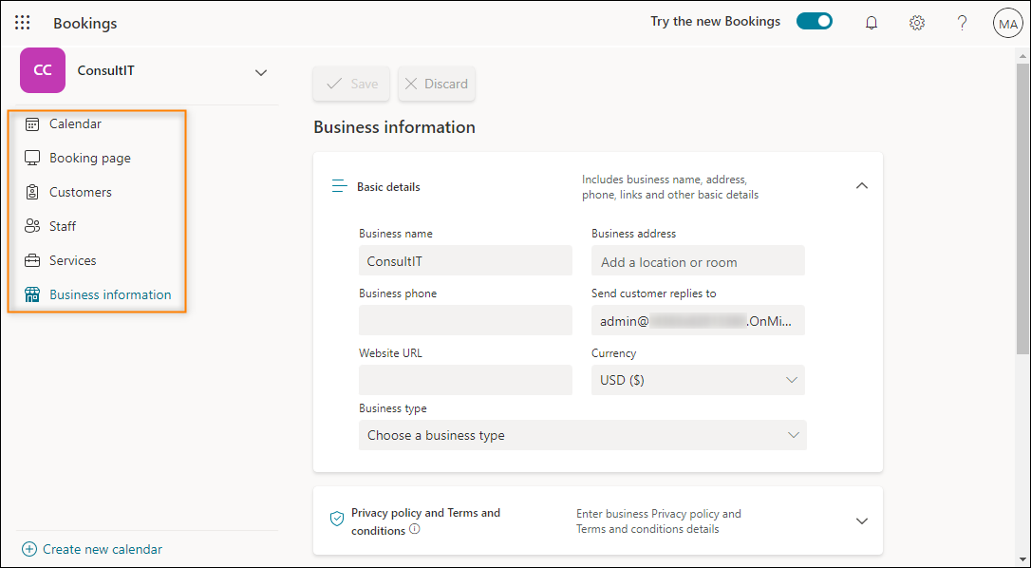Click the help question mark icon

coord(962,23)
